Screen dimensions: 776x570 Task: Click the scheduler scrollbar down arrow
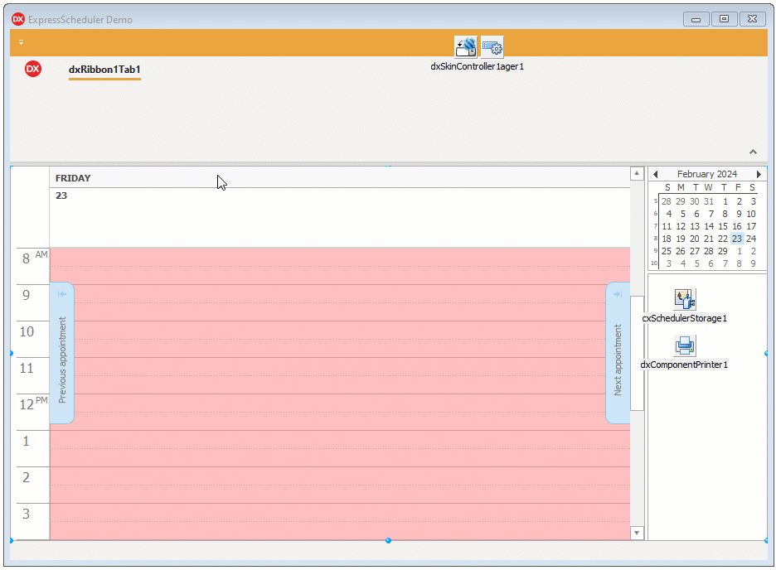636,533
